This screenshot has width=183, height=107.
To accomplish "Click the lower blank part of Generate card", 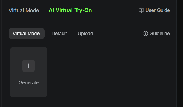I will 29,92.
